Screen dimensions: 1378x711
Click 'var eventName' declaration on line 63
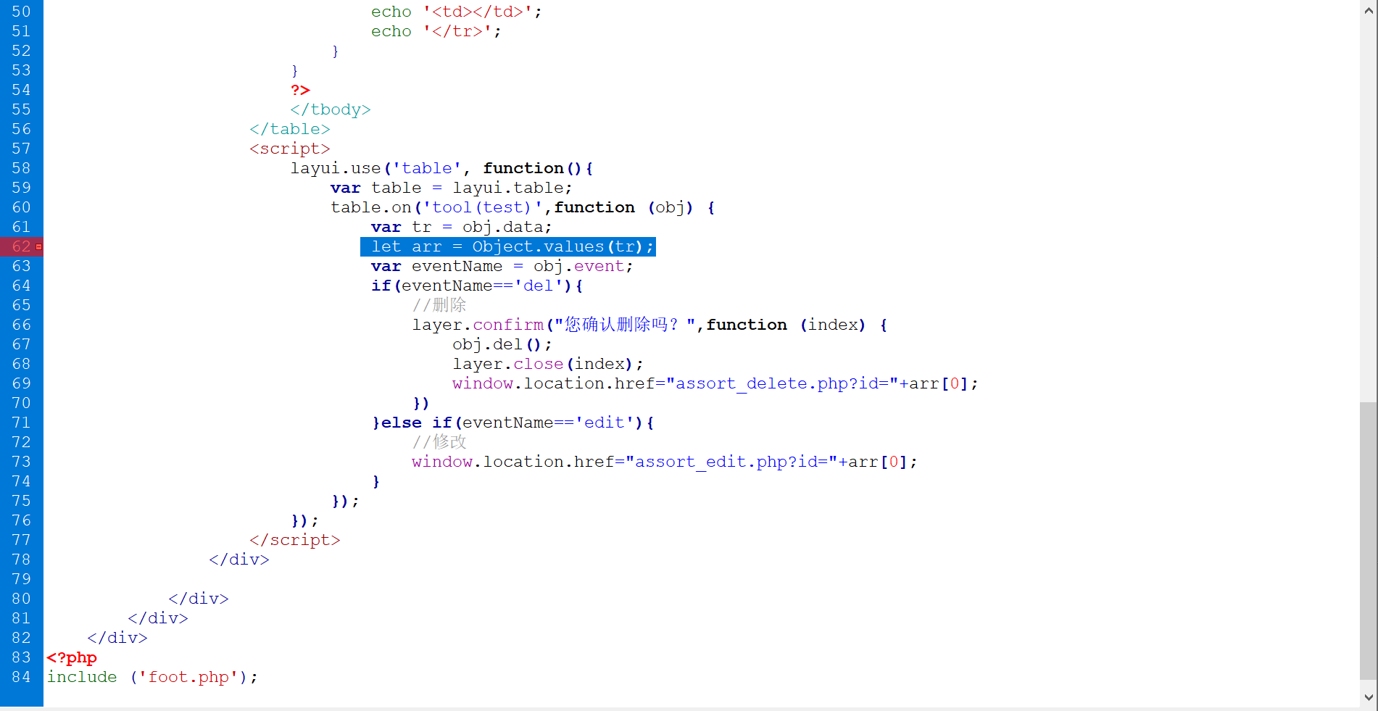pyautogui.click(x=436, y=266)
